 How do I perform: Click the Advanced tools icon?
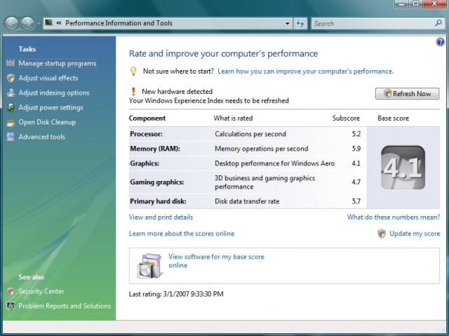(11, 137)
